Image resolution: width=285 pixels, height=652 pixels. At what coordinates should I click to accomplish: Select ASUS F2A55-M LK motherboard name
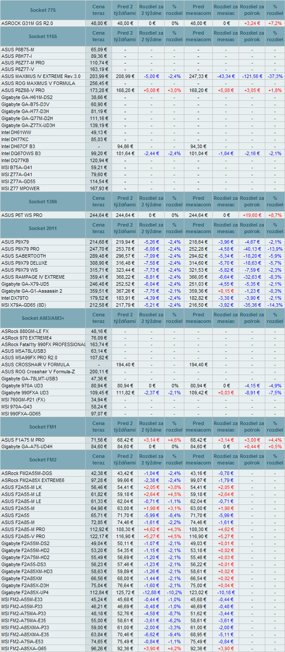[x=21, y=487]
